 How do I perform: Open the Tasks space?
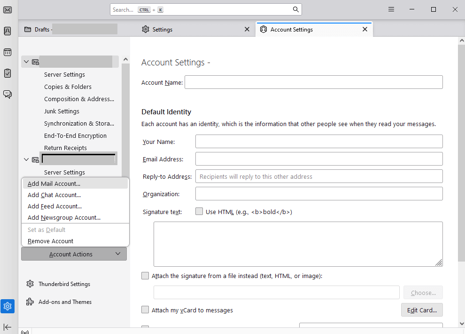coord(8,73)
